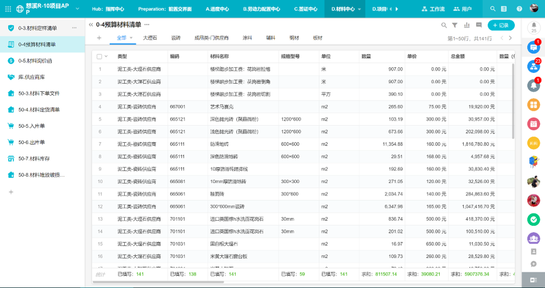Go to the previous page of rows
The image size is (545, 288).
pos(502,38)
